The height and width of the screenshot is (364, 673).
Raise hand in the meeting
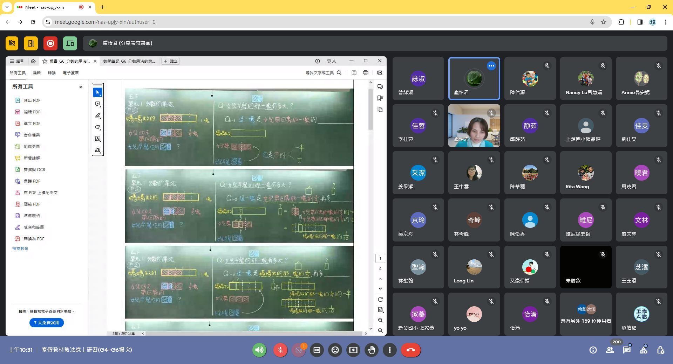[x=372, y=350]
